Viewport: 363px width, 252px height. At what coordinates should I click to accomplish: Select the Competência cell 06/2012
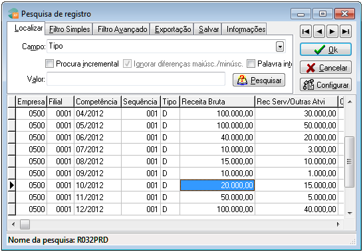pyautogui.click(x=98, y=138)
